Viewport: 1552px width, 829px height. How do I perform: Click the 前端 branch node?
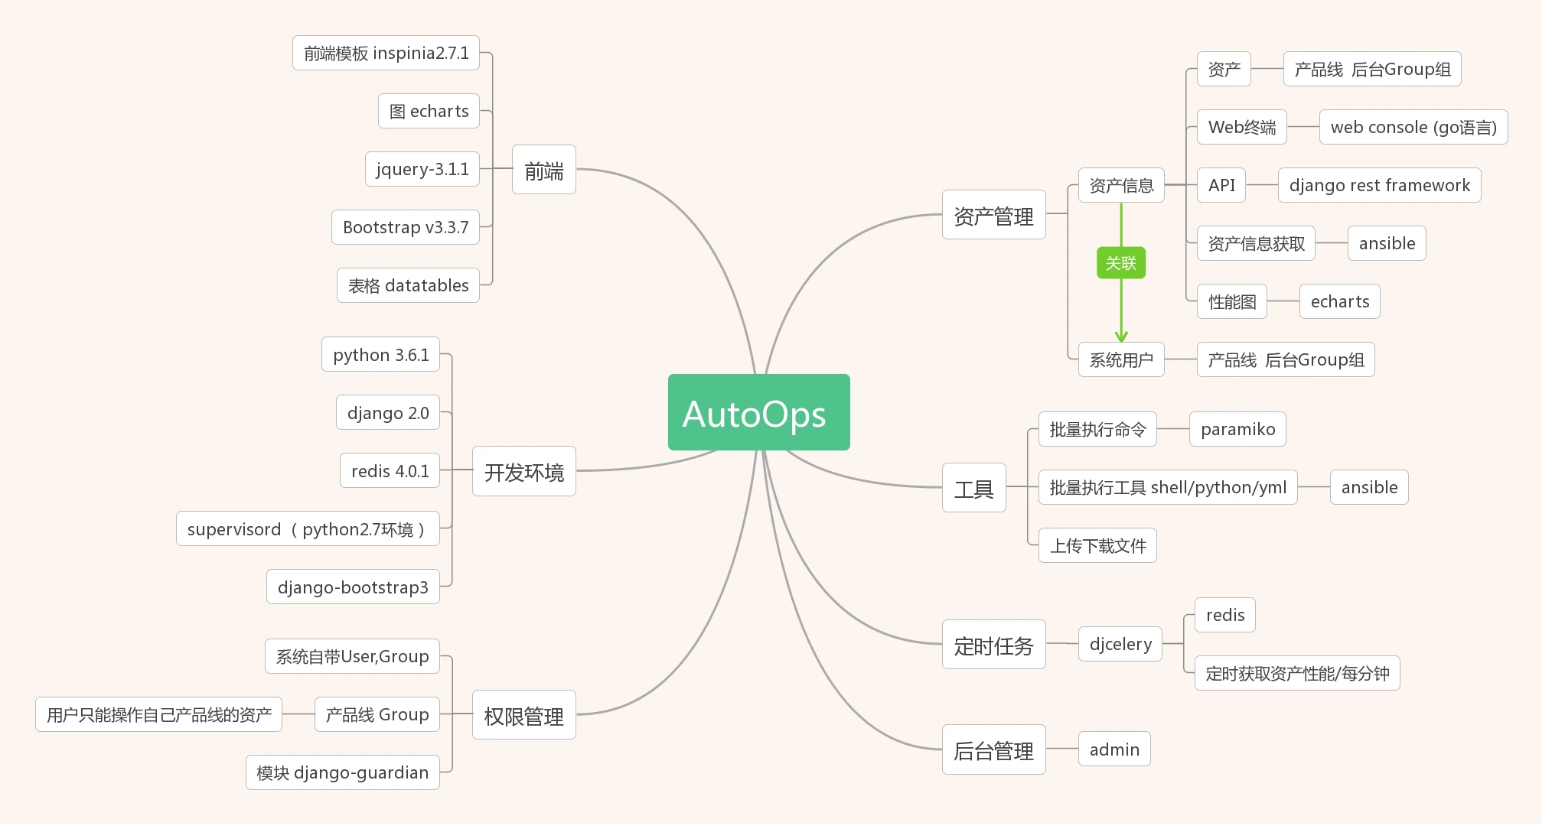544,170
